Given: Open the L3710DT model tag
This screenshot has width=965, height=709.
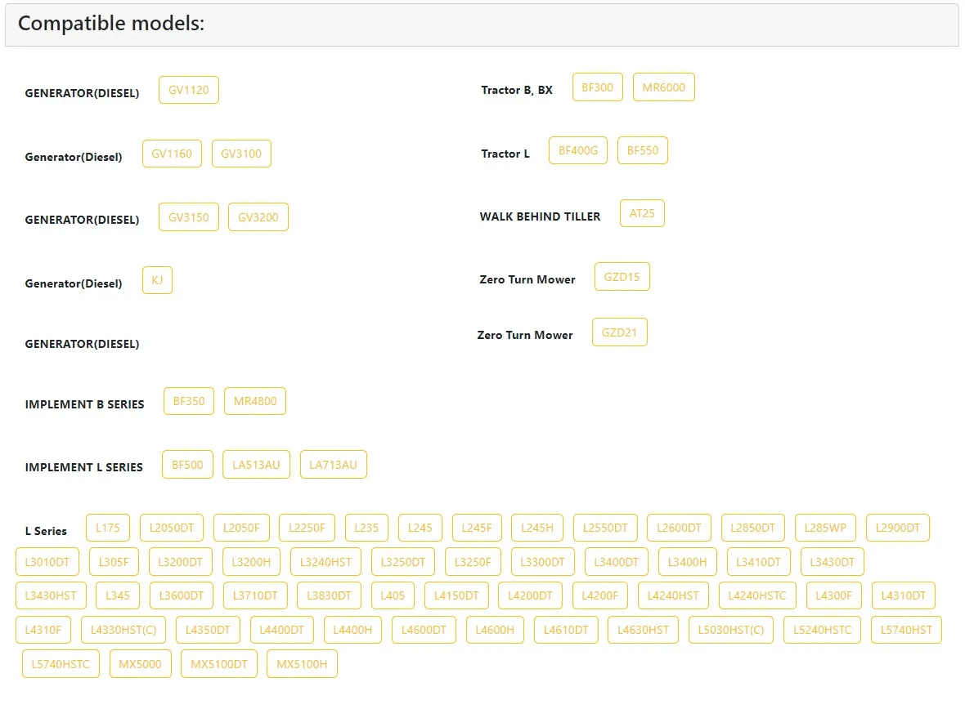Looking at the screenshot, I should [255, 595].
